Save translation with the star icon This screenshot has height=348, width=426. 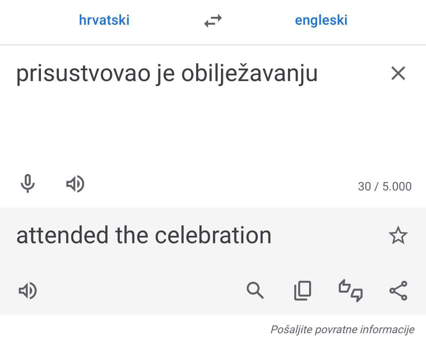[398, 235]
